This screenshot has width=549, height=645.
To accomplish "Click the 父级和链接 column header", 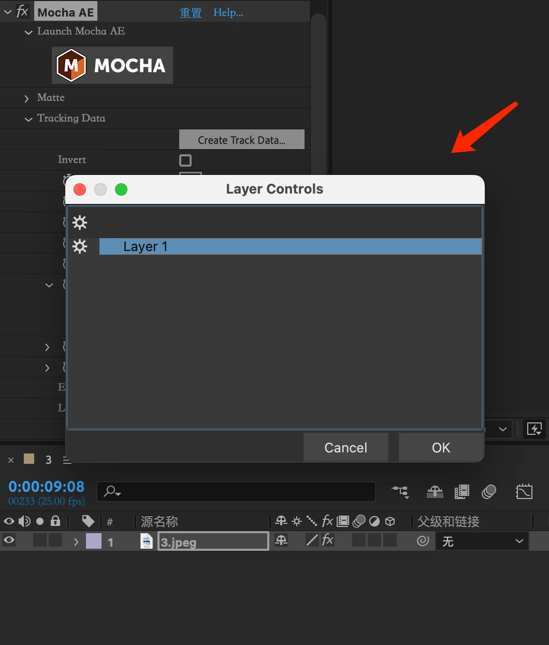I will (449, 521).
